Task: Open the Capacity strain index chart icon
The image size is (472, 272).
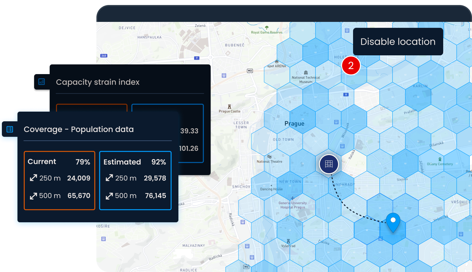Action: pyautogui.click(x=42, y=82)
